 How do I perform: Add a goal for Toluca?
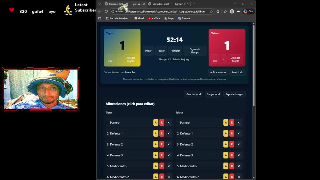(x=215, y=59)
